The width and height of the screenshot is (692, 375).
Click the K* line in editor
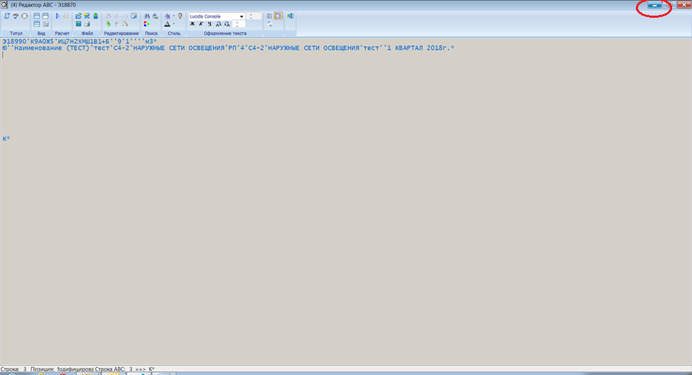tap(6, 138)
